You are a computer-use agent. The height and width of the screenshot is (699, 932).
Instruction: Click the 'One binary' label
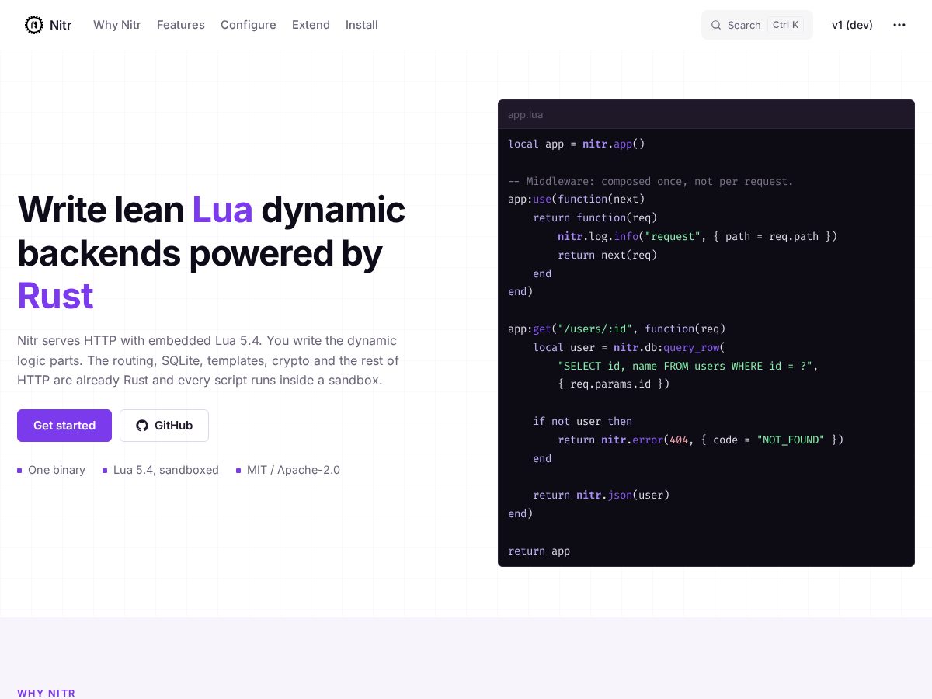[57, 470]
